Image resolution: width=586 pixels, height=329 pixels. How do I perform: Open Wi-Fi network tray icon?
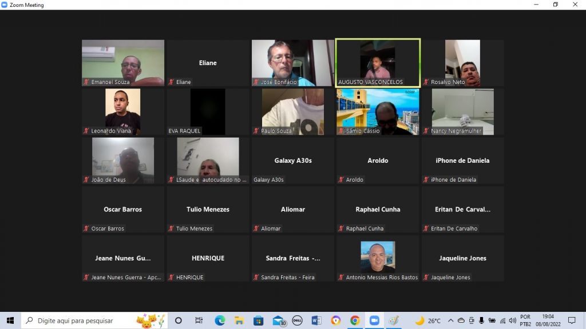502,320
